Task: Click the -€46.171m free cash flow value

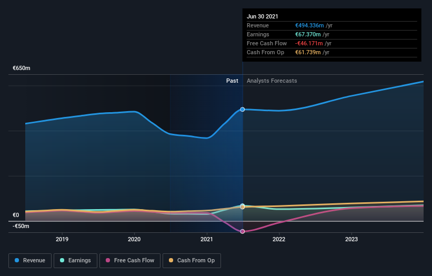Action: click(309, 43)
